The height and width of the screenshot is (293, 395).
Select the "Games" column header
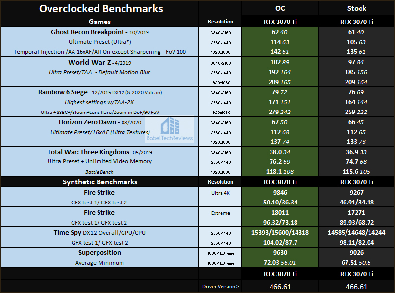click(99, 22)
